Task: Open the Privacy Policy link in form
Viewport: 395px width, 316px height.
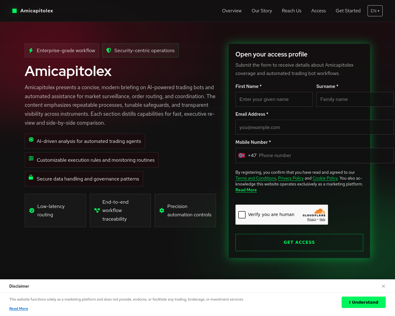Action: [x=291, y=178]
